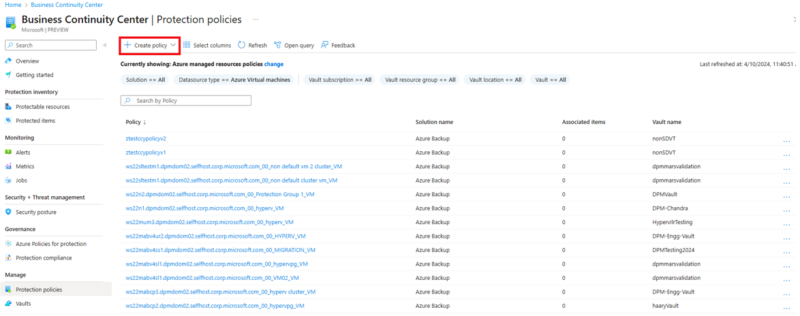The width and height of the screenshot is (800, 316).
Task: Click the change link for policies shown
Action: click(274, 64)
